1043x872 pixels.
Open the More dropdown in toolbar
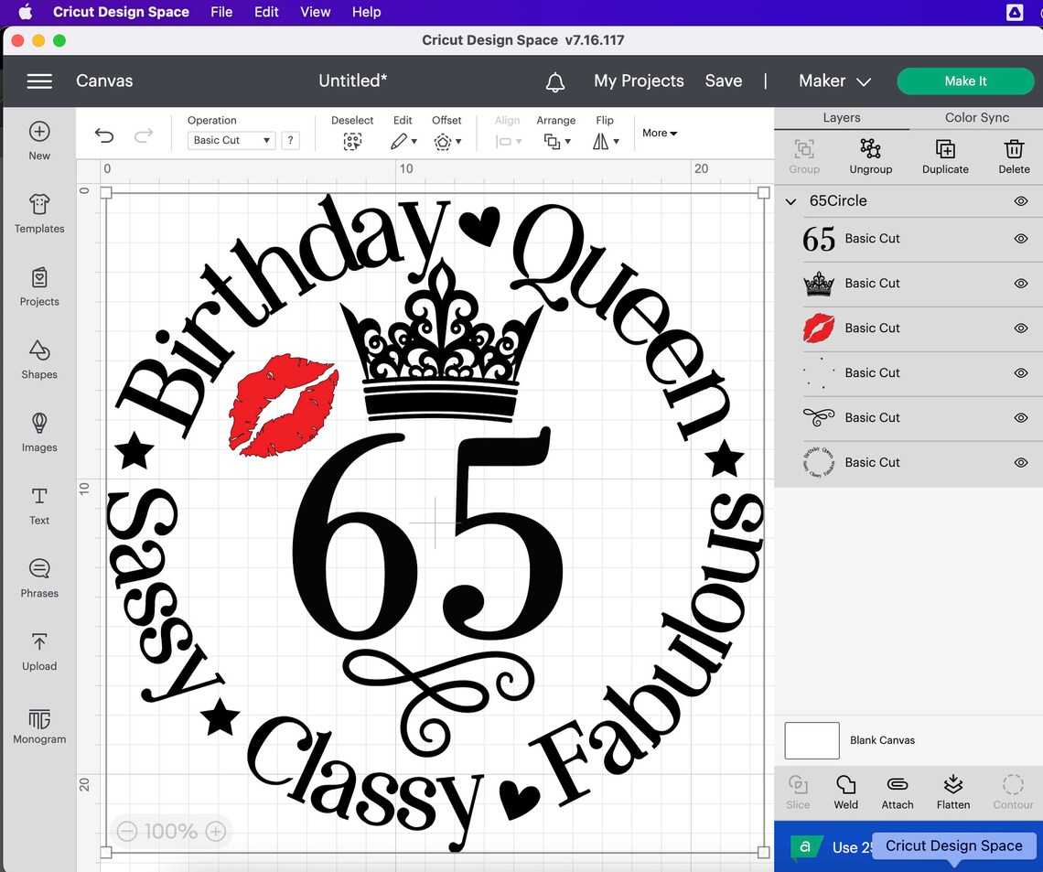coord(659,133)
